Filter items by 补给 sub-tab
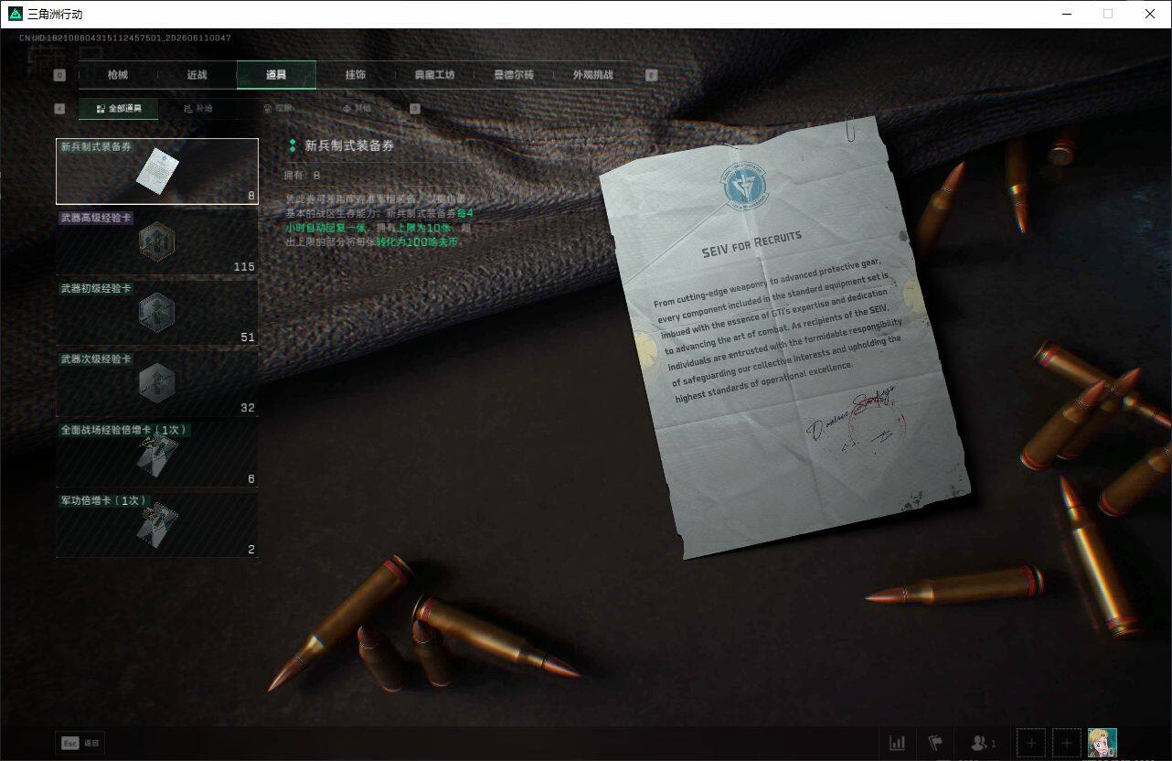1172x761 pixels. [x=198, y=108]
